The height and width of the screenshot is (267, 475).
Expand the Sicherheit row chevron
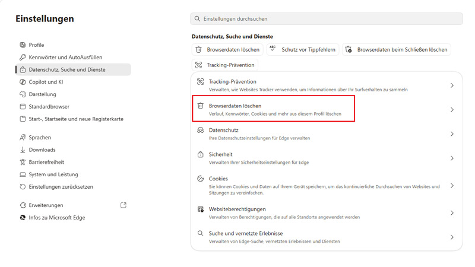tap(452, 158)
